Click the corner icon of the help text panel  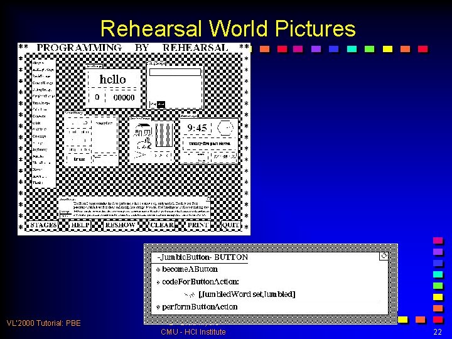pyautogui.click(x=208, y=198)
